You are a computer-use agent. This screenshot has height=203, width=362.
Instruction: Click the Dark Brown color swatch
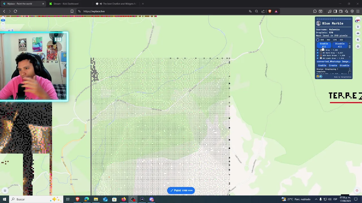coord(321,56)
